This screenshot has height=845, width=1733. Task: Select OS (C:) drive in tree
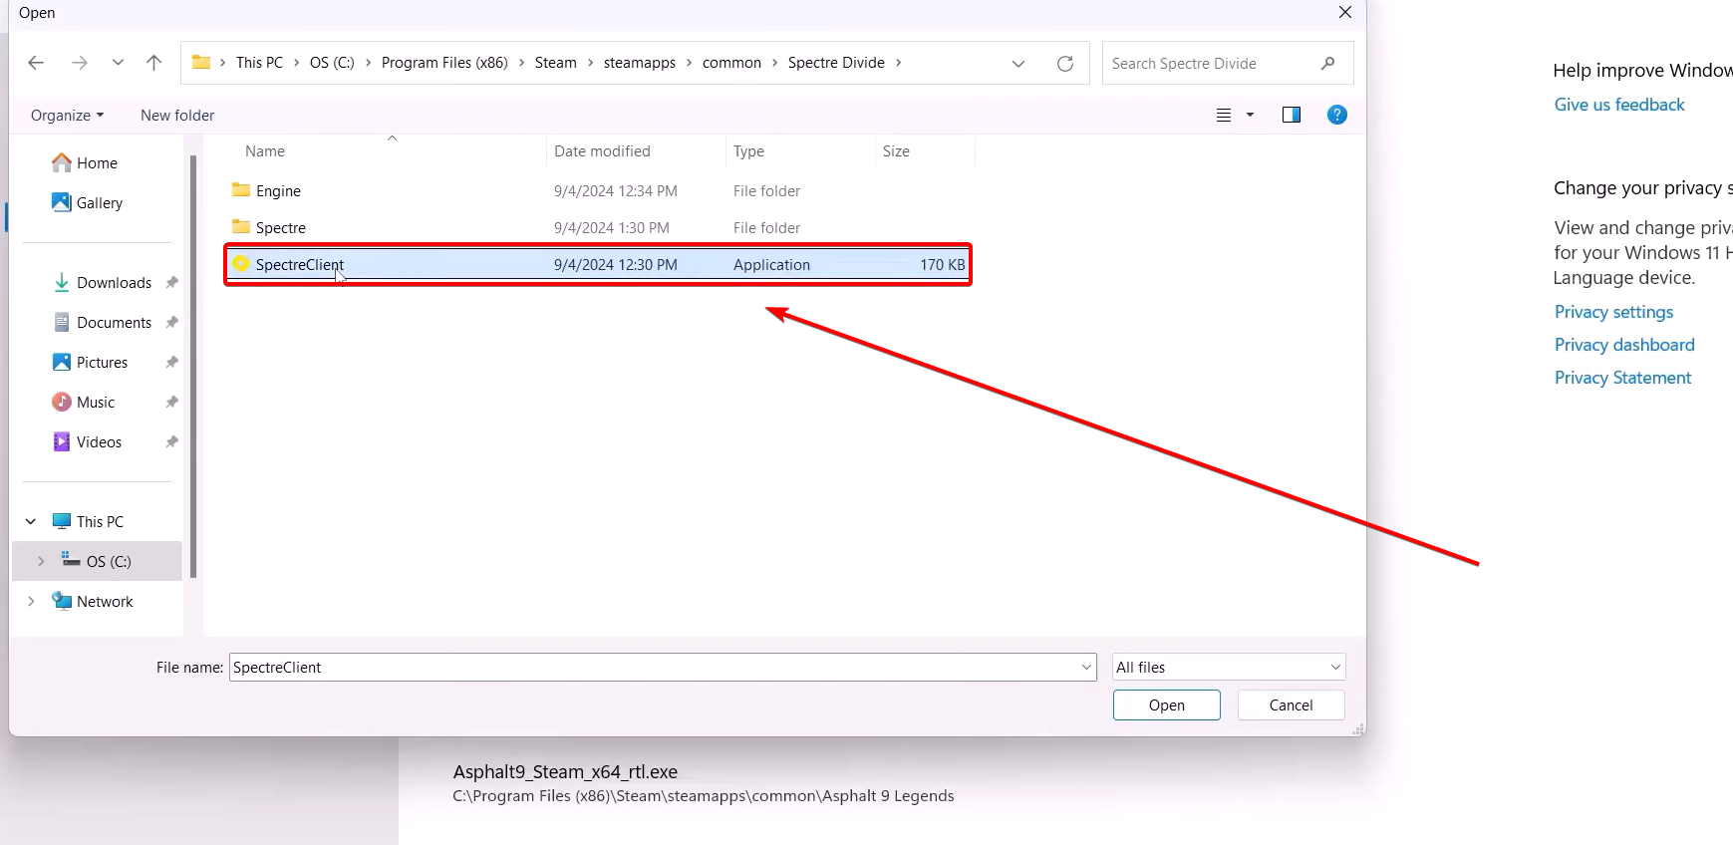[97, 561]
